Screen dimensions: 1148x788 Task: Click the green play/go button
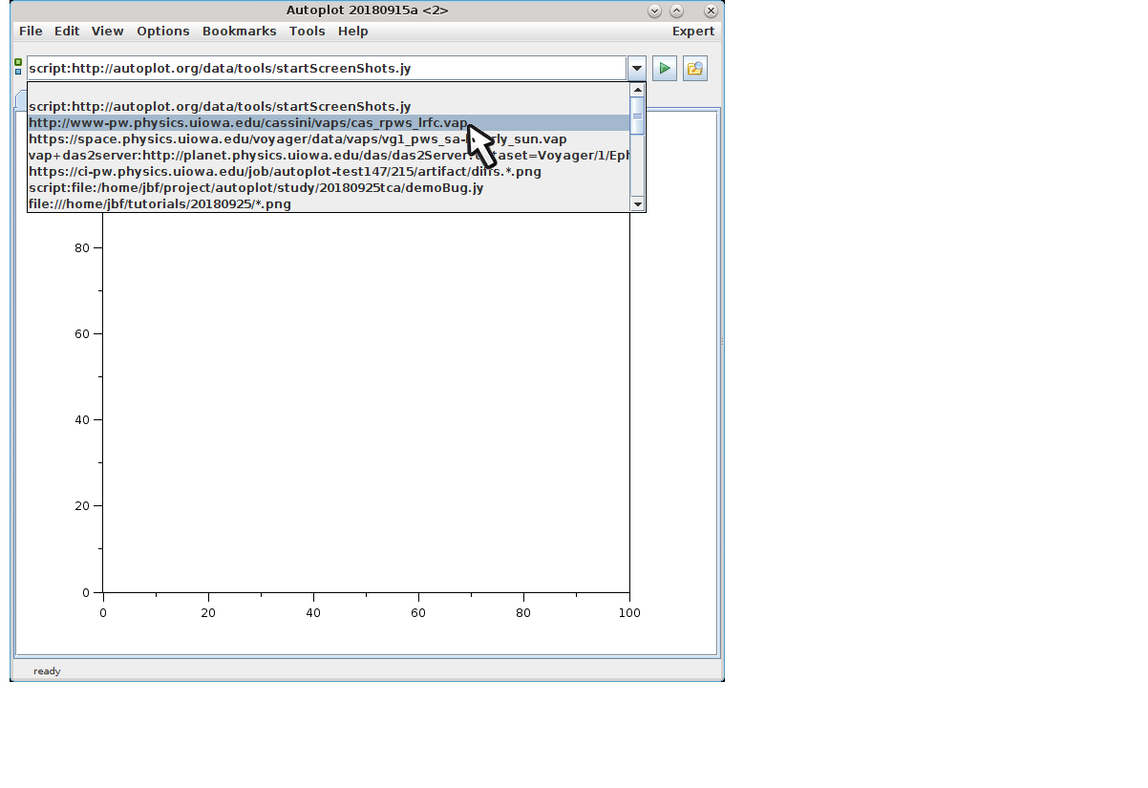665,69
